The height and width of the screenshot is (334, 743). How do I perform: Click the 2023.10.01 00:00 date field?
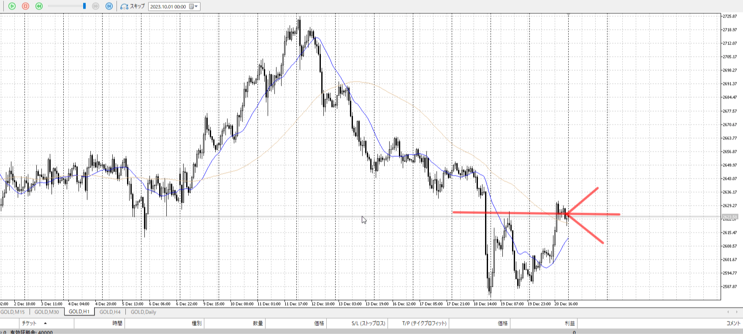[x=168, y=7]
